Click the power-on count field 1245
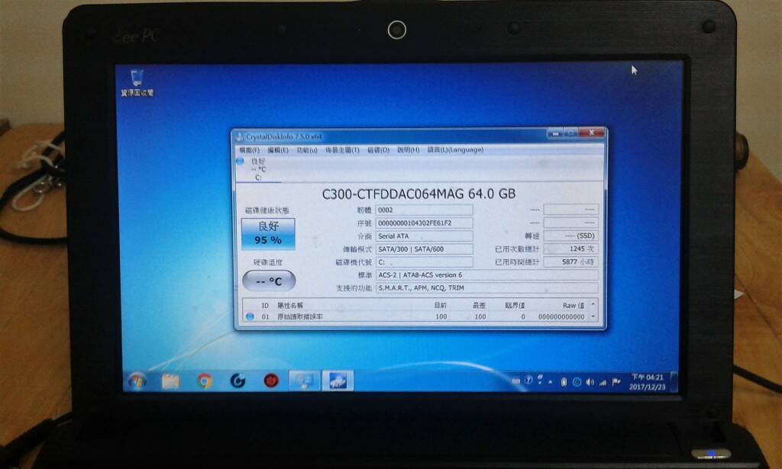The height and width of the screenshot is (469, 782). [x=570, y=249]
